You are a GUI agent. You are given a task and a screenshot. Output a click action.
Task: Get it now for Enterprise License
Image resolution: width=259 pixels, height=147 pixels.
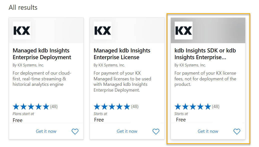[127, 131]
